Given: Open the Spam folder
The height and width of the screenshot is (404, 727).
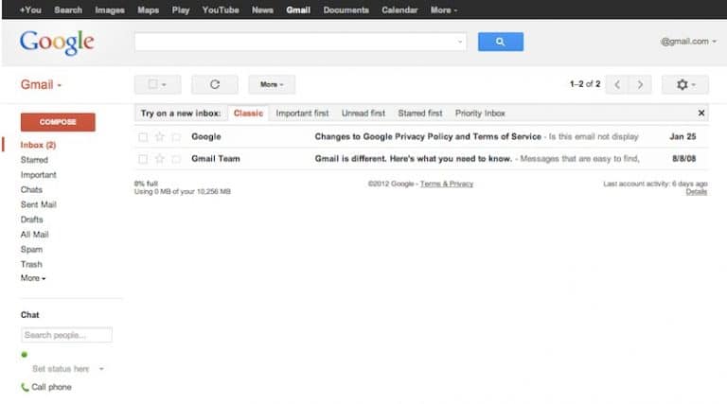Looking at the screenshot, I should (x=31, y=249).
